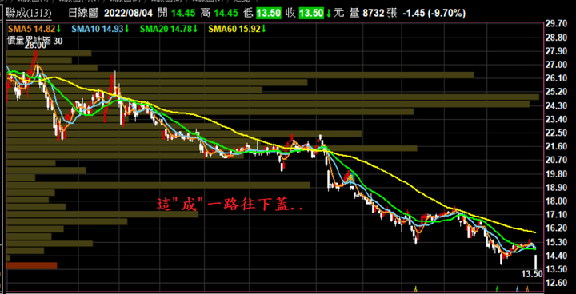Click the highlighted close price 收 13.50
The width and height of the screenshot is (576, 294).
point(306,14)
